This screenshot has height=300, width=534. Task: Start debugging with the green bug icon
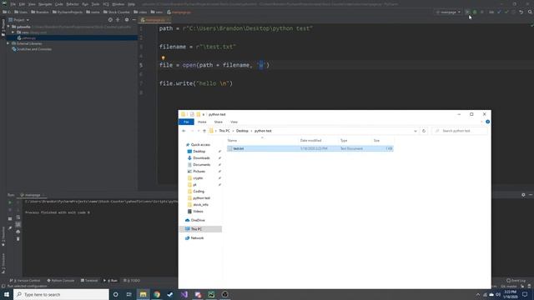point(475,12)
